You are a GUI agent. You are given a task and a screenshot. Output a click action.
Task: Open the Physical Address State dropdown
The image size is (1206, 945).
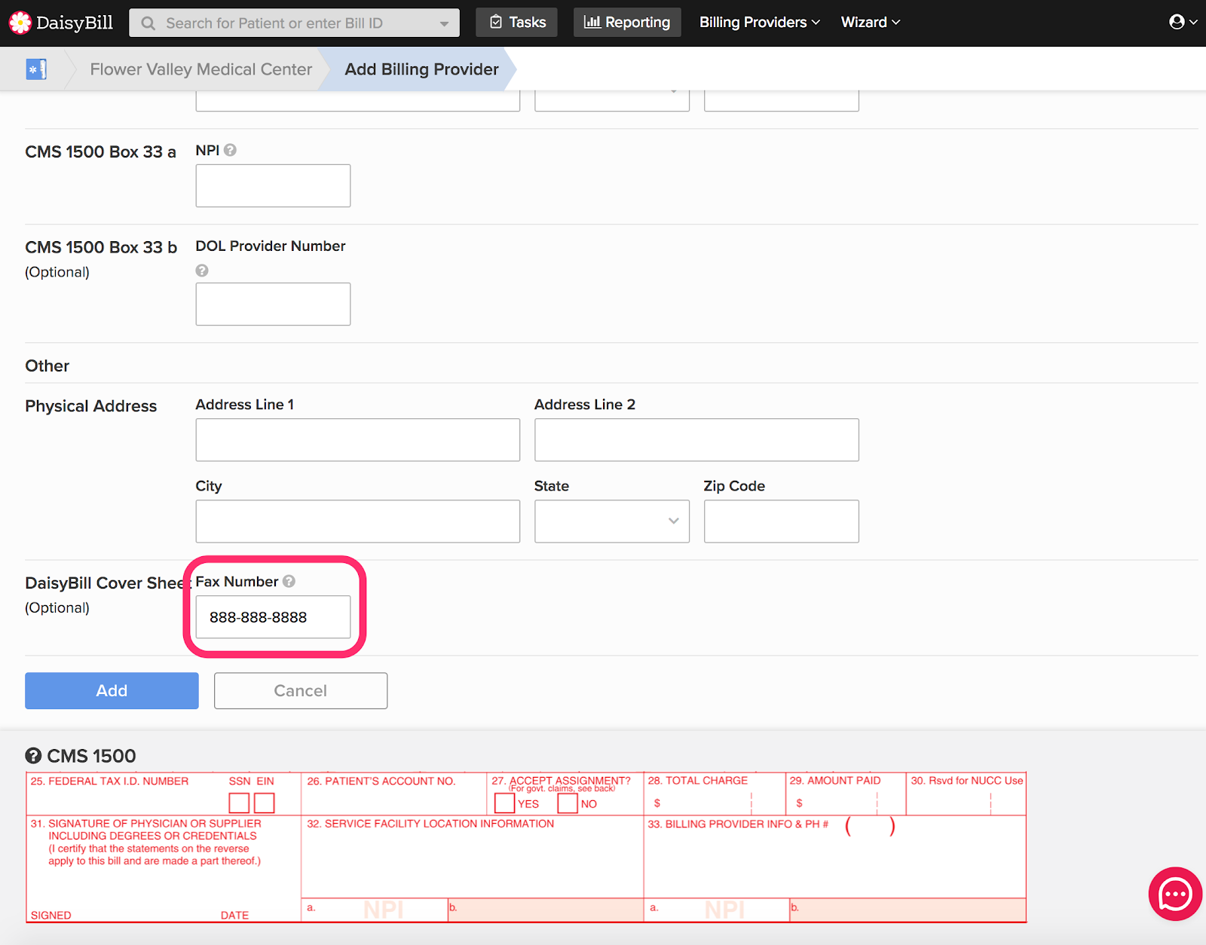pos(612,521)
